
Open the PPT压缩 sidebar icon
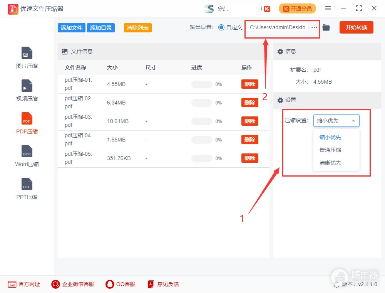[27, 184]
